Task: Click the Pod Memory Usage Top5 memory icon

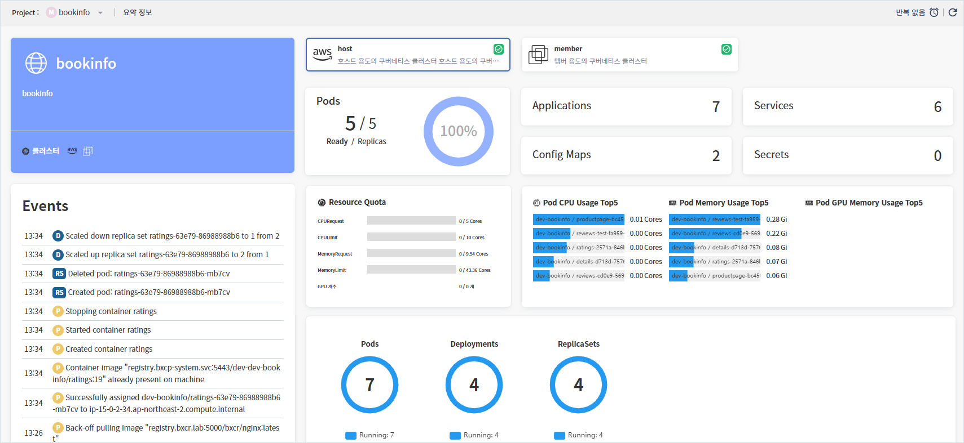Action: (x=672, y=203)
